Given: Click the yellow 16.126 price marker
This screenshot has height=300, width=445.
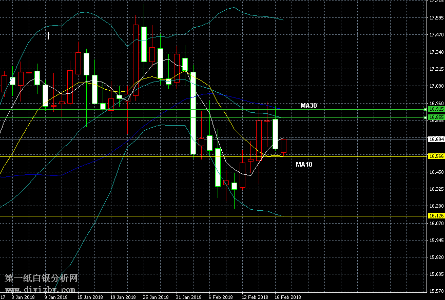Looking at the screenshot, I should 436,216.
